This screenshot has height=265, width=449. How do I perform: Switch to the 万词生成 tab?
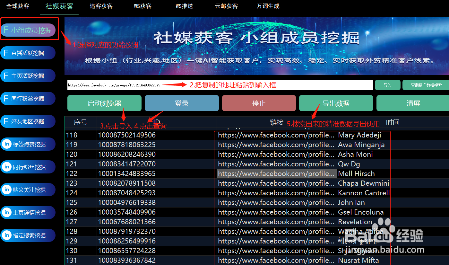[268, 6]
